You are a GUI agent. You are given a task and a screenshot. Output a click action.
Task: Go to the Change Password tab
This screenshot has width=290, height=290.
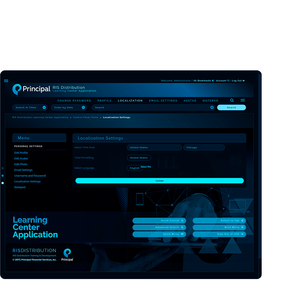point(74,100)
